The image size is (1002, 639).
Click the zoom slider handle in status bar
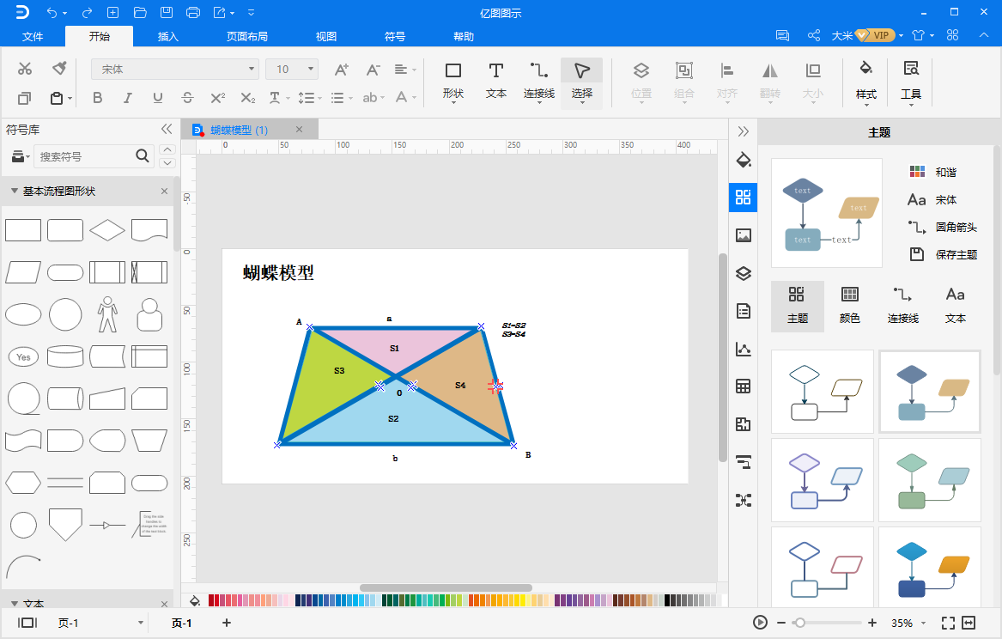point(799,623)
